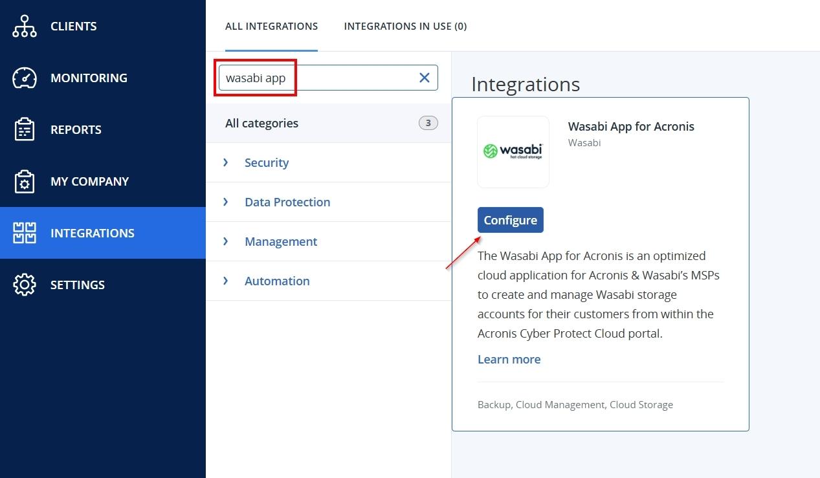Select the INTEGRATIONS menu label
Screen dimensions: 820x478
click(x=93, y=233)
